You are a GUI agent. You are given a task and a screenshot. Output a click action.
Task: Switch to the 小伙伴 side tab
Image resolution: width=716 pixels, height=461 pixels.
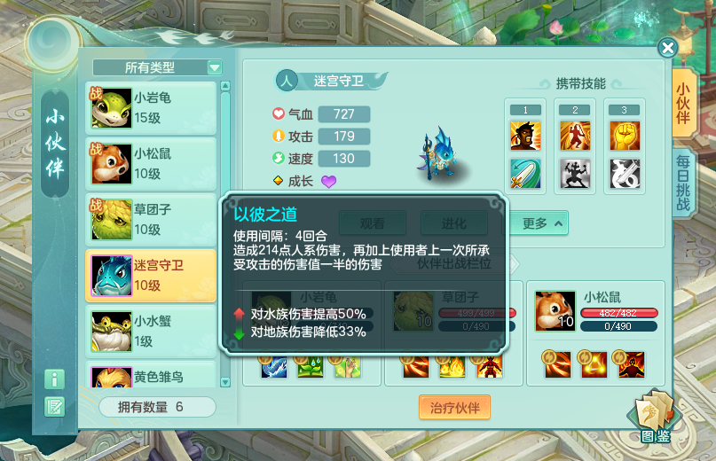tap(683, 103)
